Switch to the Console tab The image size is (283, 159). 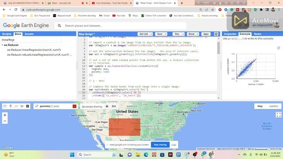(x=245, y=34)
